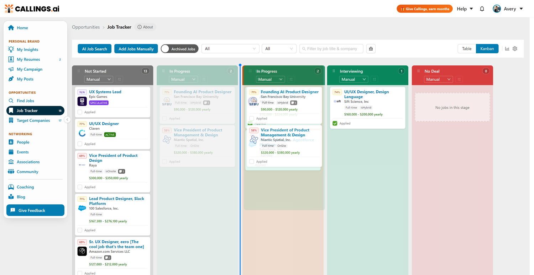Screen dimensions: 534x275
Task: Click the N/A match badge on UX Systems Lead
Action: point(82,92)
